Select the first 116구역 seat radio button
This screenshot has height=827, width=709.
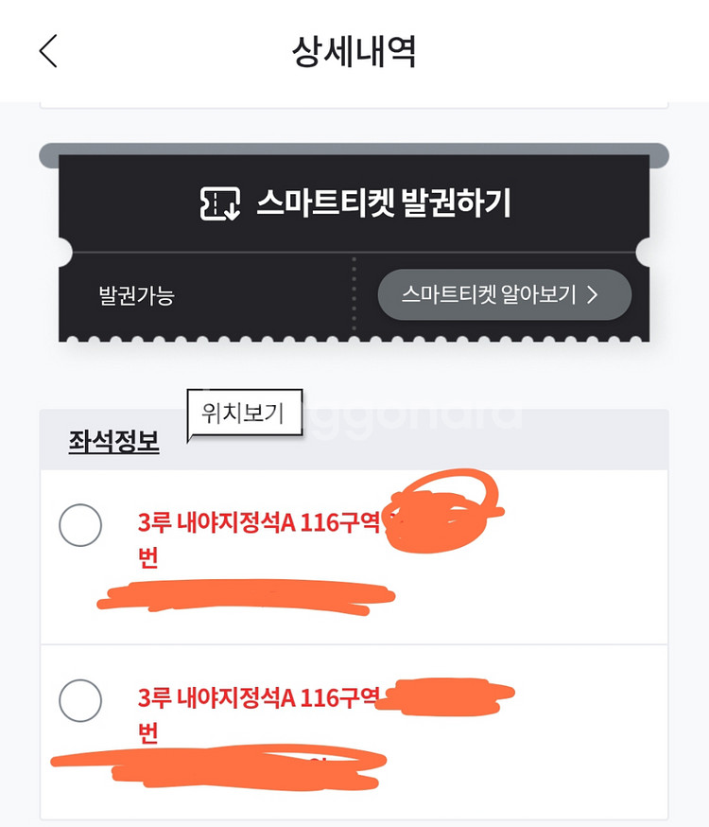pyautogui.click(x=80, y=525)
